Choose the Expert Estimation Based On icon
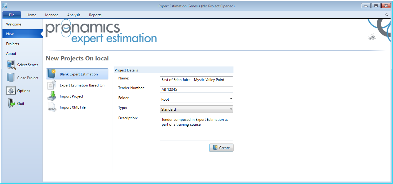 tap(52, 85)
